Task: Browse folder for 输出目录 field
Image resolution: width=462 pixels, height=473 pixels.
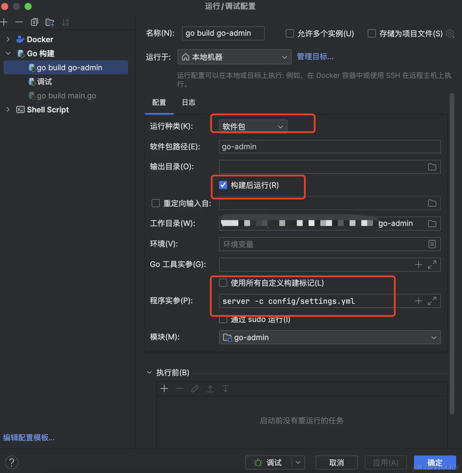Action: click(x=432, y=167)
